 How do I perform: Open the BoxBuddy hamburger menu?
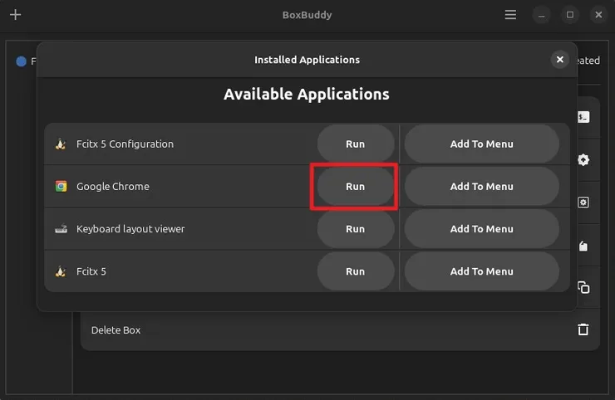(510, 15)
